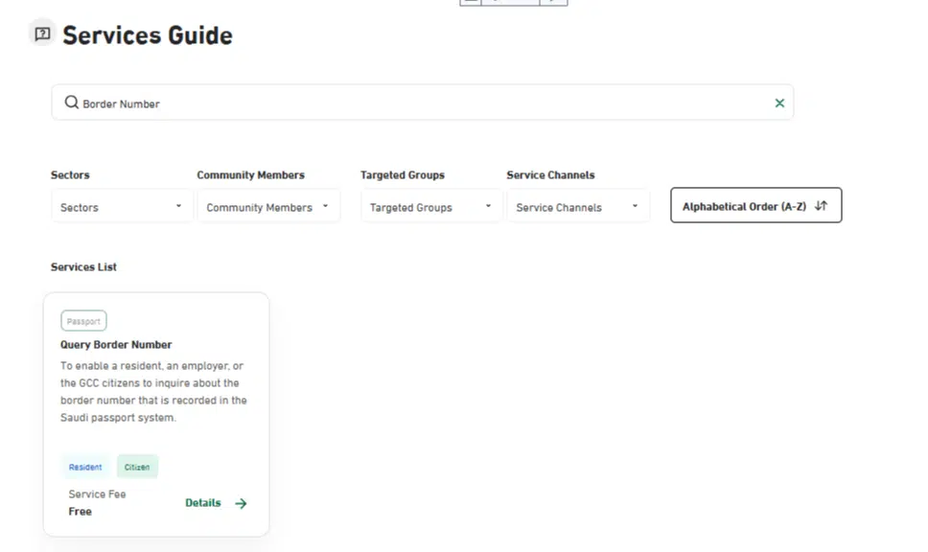Click inside the Border Number search field
This screenshot has height=552, width=928.
point(288,102)
